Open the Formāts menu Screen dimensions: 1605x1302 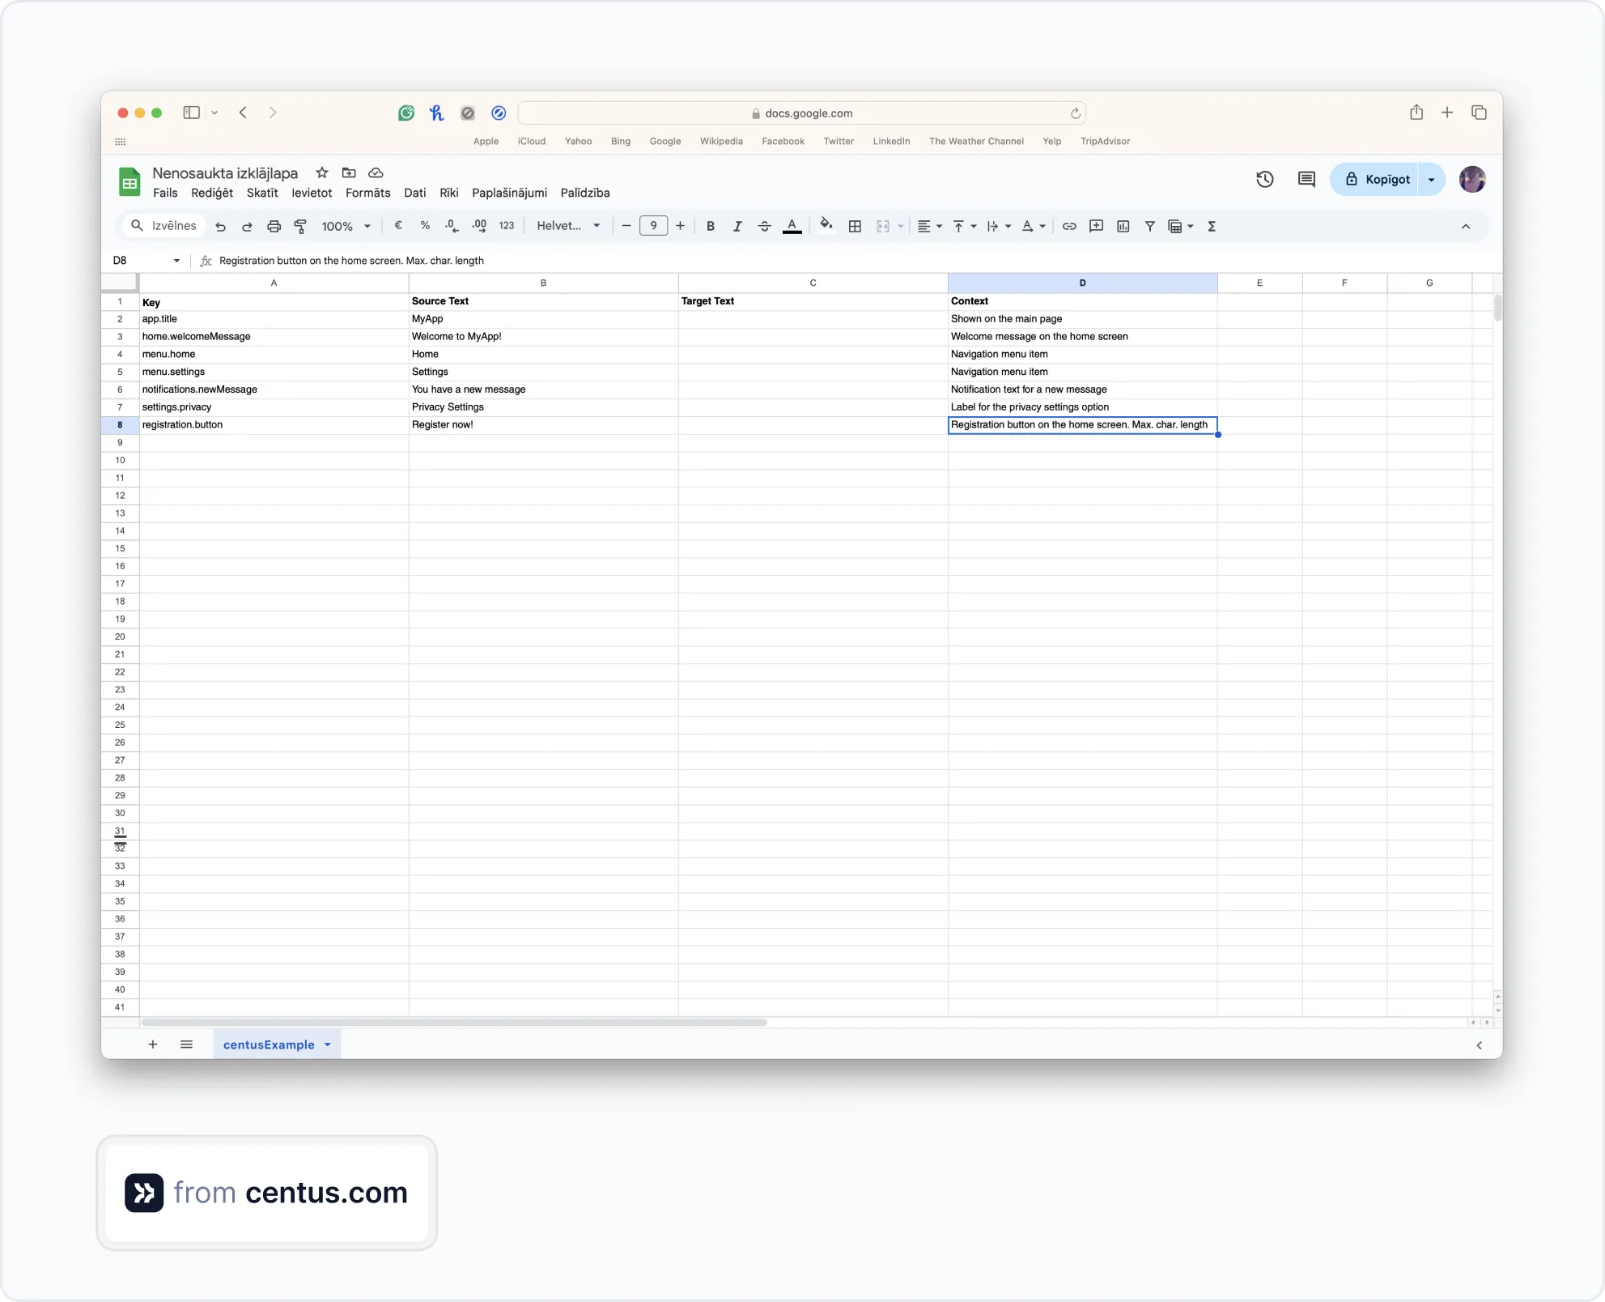coord(367,193)
